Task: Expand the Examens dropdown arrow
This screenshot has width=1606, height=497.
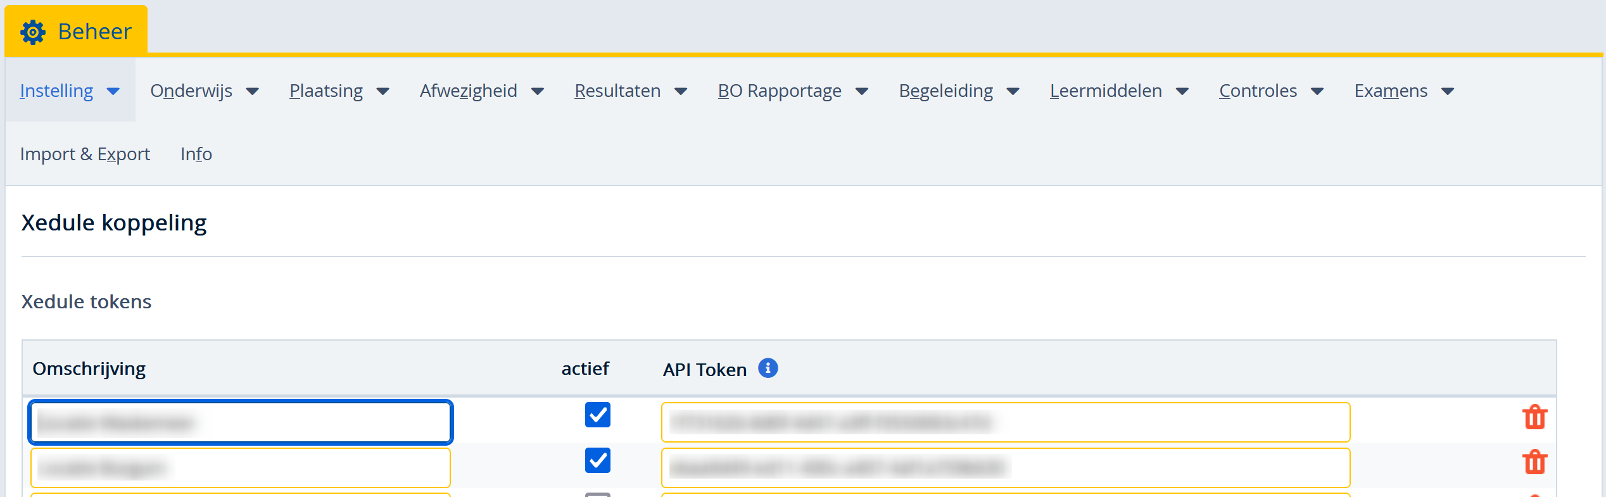Action: [1448, 92]
